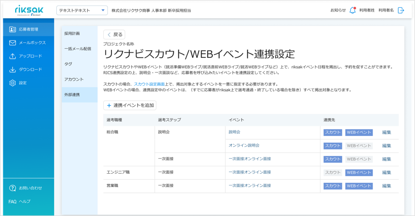Expand the テキストテキスト dropdown

pyautogui.click(x=82, y=10)
